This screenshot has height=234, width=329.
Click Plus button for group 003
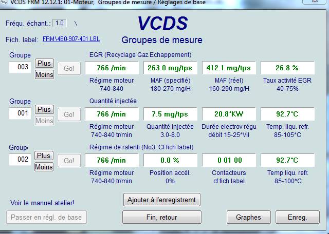pos(44,63)
